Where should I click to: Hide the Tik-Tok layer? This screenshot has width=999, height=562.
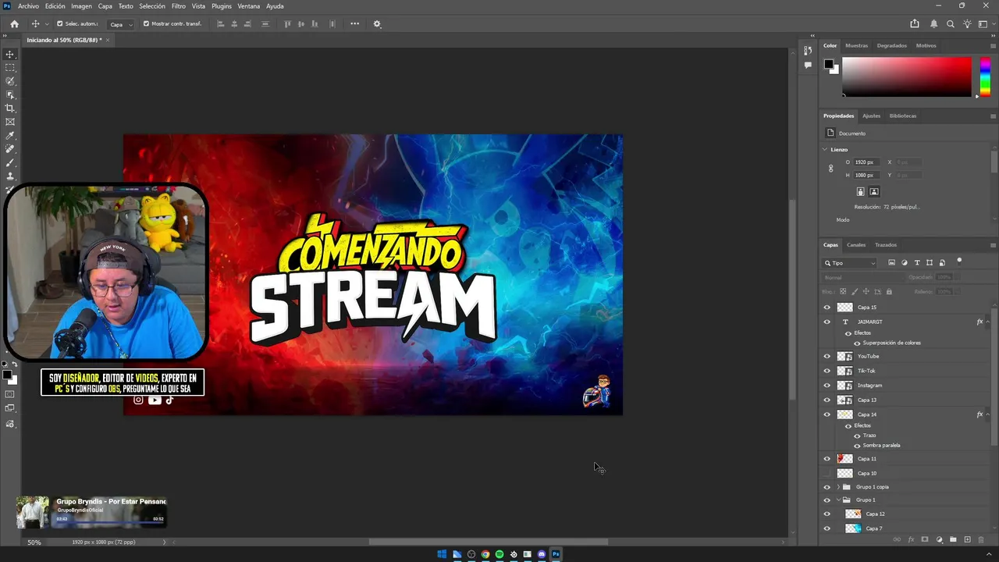[827, 371]
